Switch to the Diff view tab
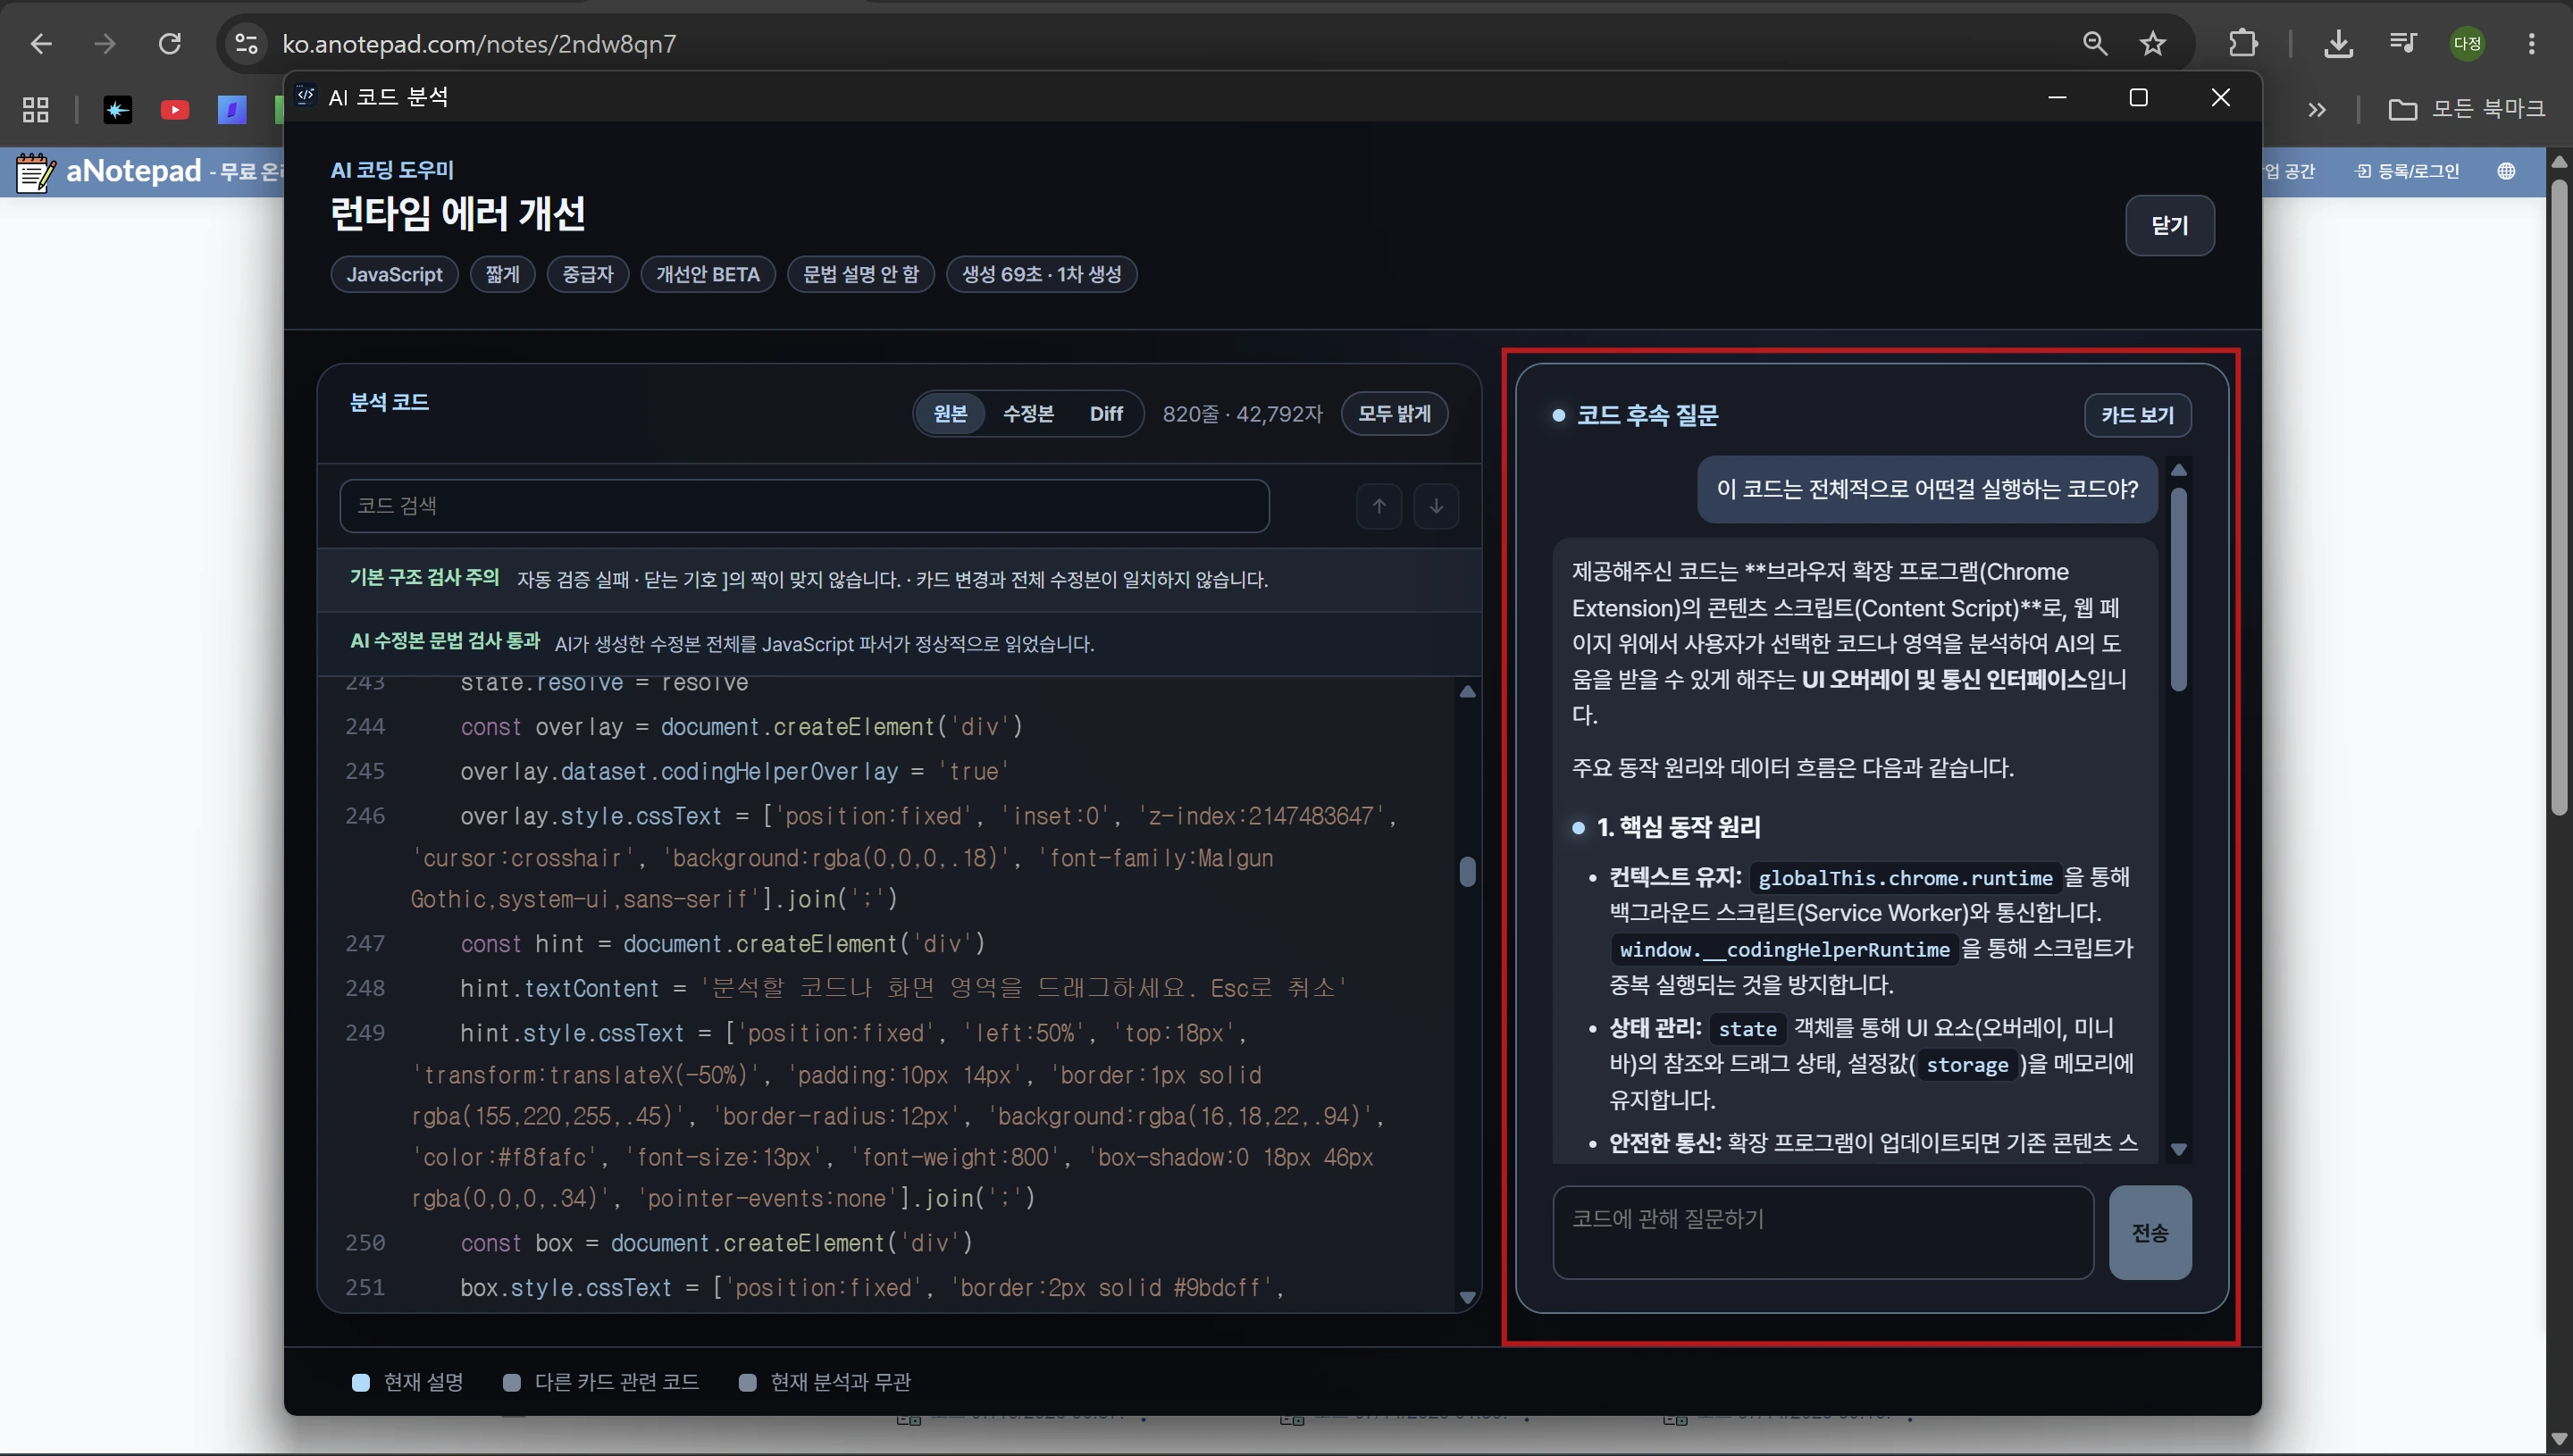Screen dimensions: 2573x1456 pyautogui.click(x=1106, y=414)
